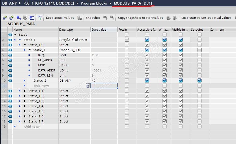Click the Retain column header
This screenshot has width=236, height=144.
(x=127, y=30)
